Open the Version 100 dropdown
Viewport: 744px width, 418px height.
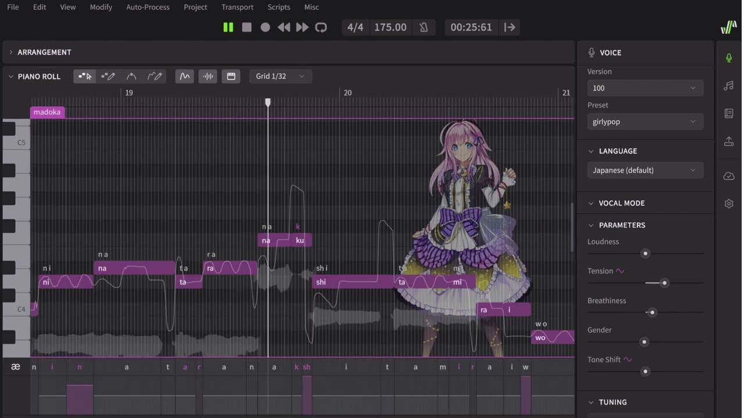click(x=645, y=88)
